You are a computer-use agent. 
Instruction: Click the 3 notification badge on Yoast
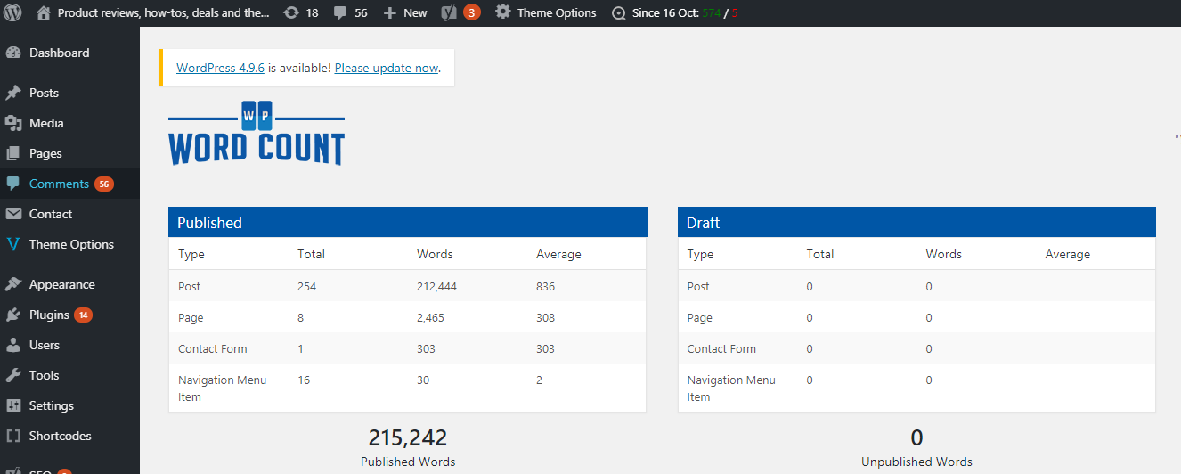472,12
